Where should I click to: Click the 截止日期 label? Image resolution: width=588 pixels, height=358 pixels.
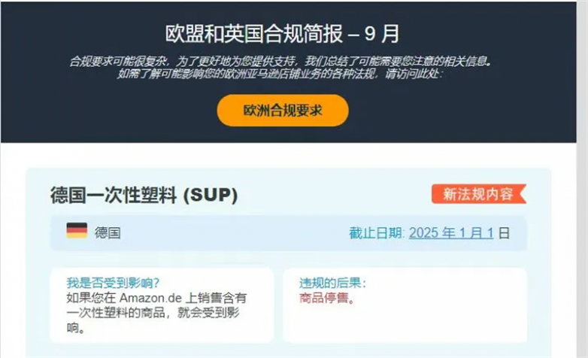click(x=375, y=233)
